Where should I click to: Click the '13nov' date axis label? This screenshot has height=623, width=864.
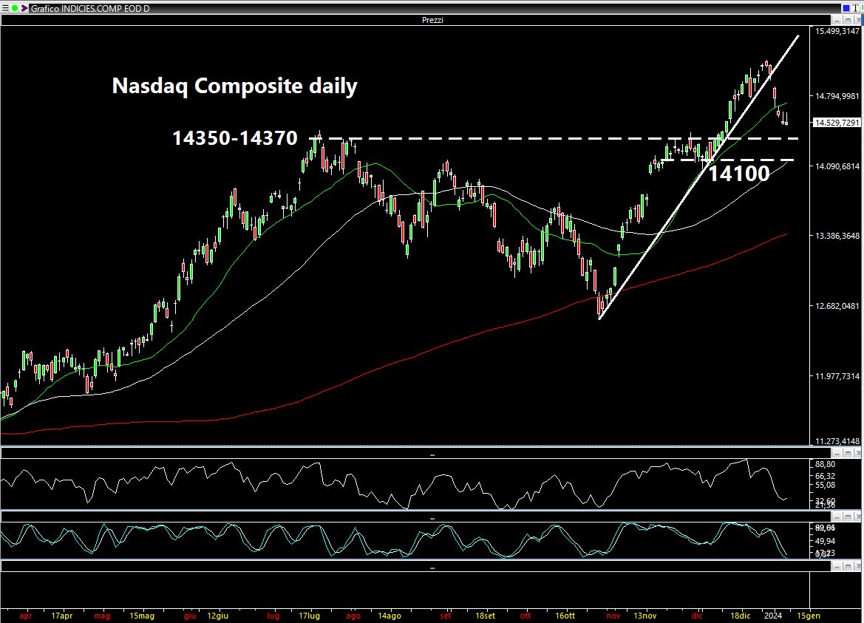tap(644, 616)
